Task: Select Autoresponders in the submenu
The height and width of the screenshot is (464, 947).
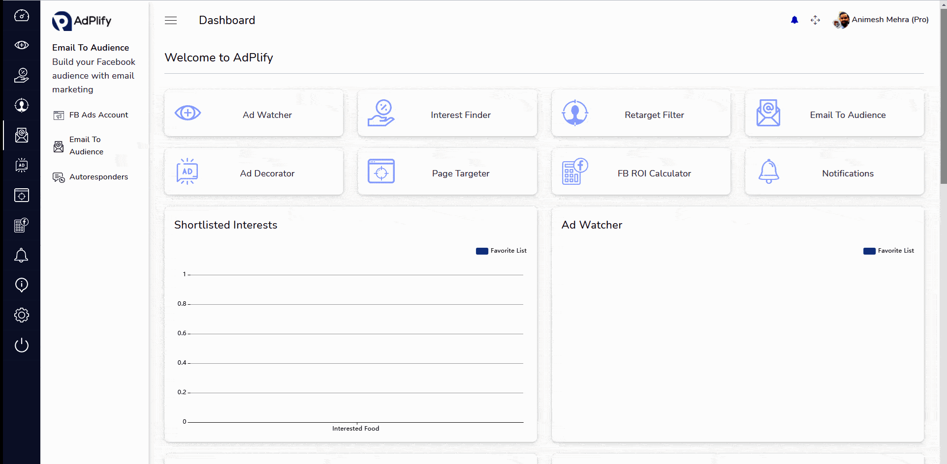Action: coord(98,177)
